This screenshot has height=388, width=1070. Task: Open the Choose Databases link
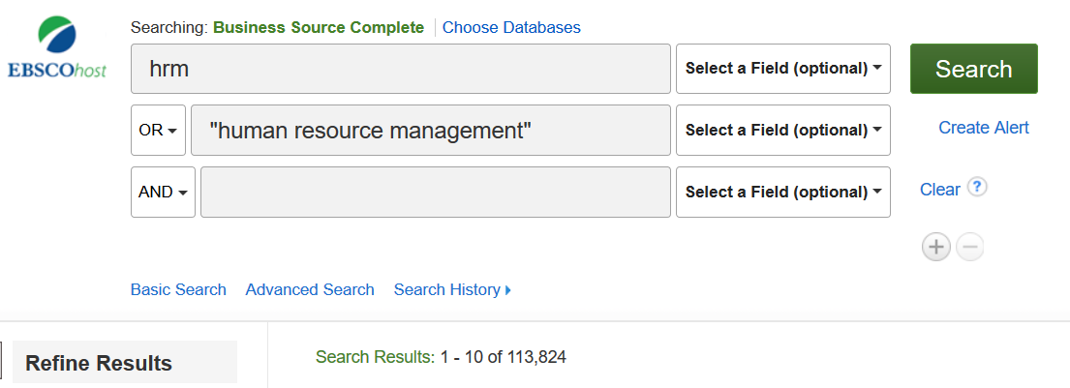511,27
